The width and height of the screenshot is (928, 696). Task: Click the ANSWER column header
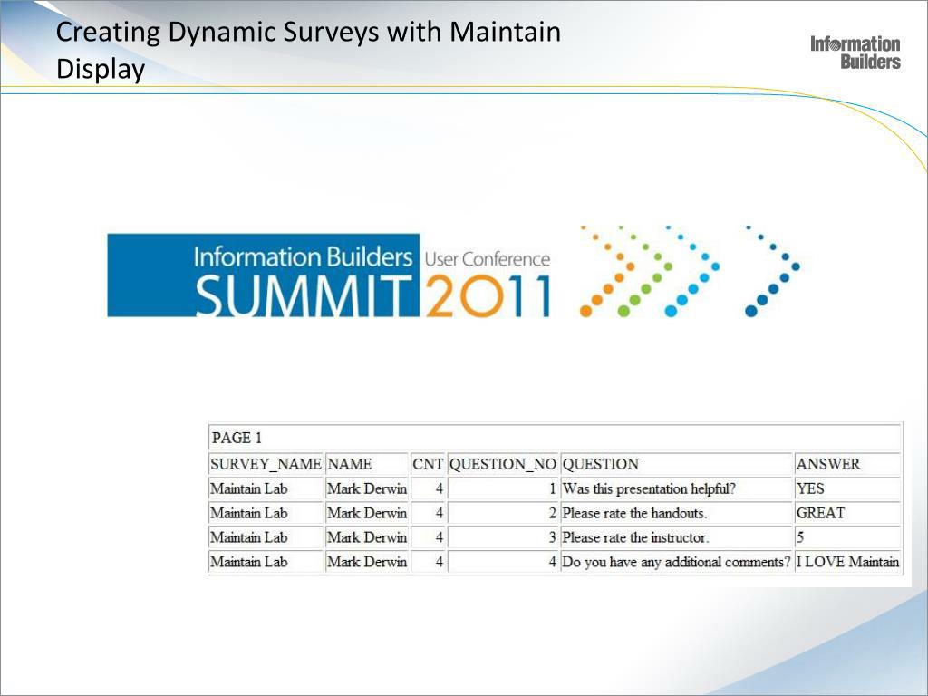(847, 464)
